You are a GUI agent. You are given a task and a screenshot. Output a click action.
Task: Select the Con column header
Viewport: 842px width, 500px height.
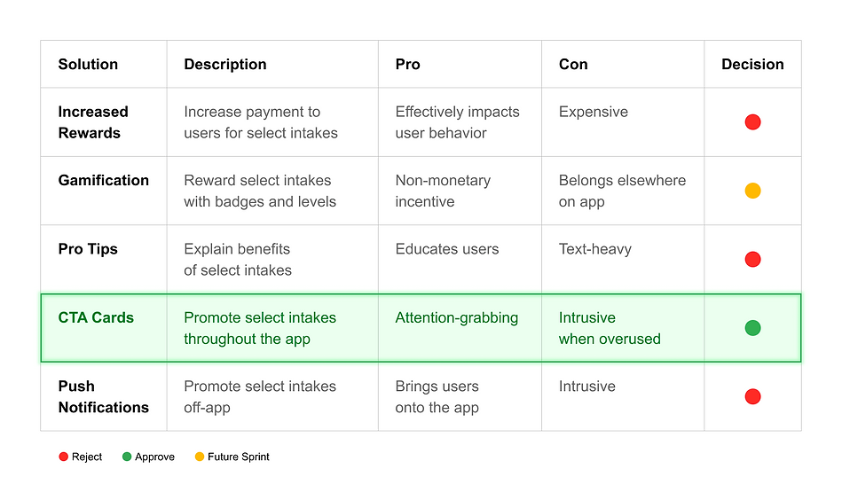tap(573, 65)
